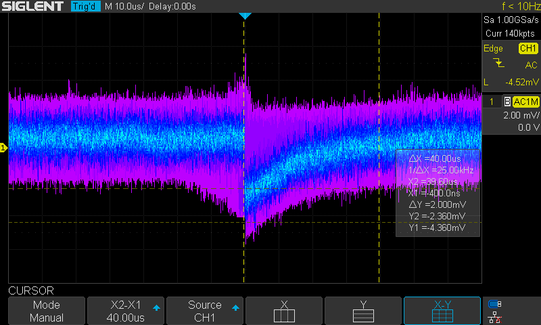Click the Curr 140kpts memory depth text
The width and height of the screenshot is (541, 325).
pos(510,33)
